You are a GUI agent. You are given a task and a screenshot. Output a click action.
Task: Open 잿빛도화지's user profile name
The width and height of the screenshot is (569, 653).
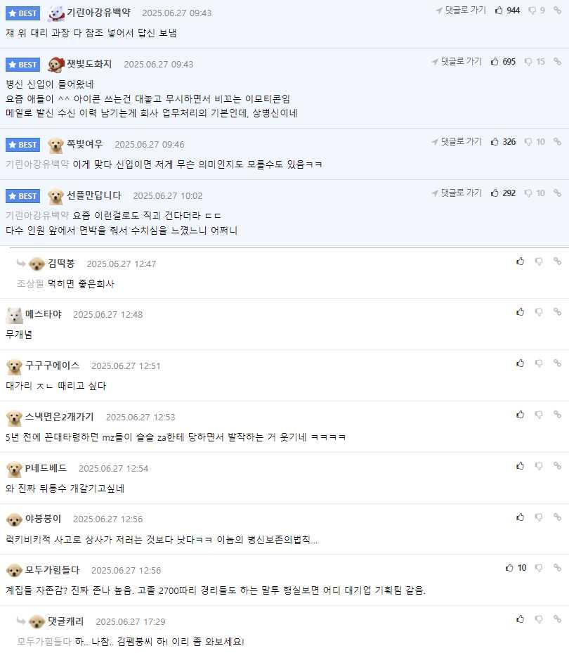pyautogui.click(x=89, y=64)
